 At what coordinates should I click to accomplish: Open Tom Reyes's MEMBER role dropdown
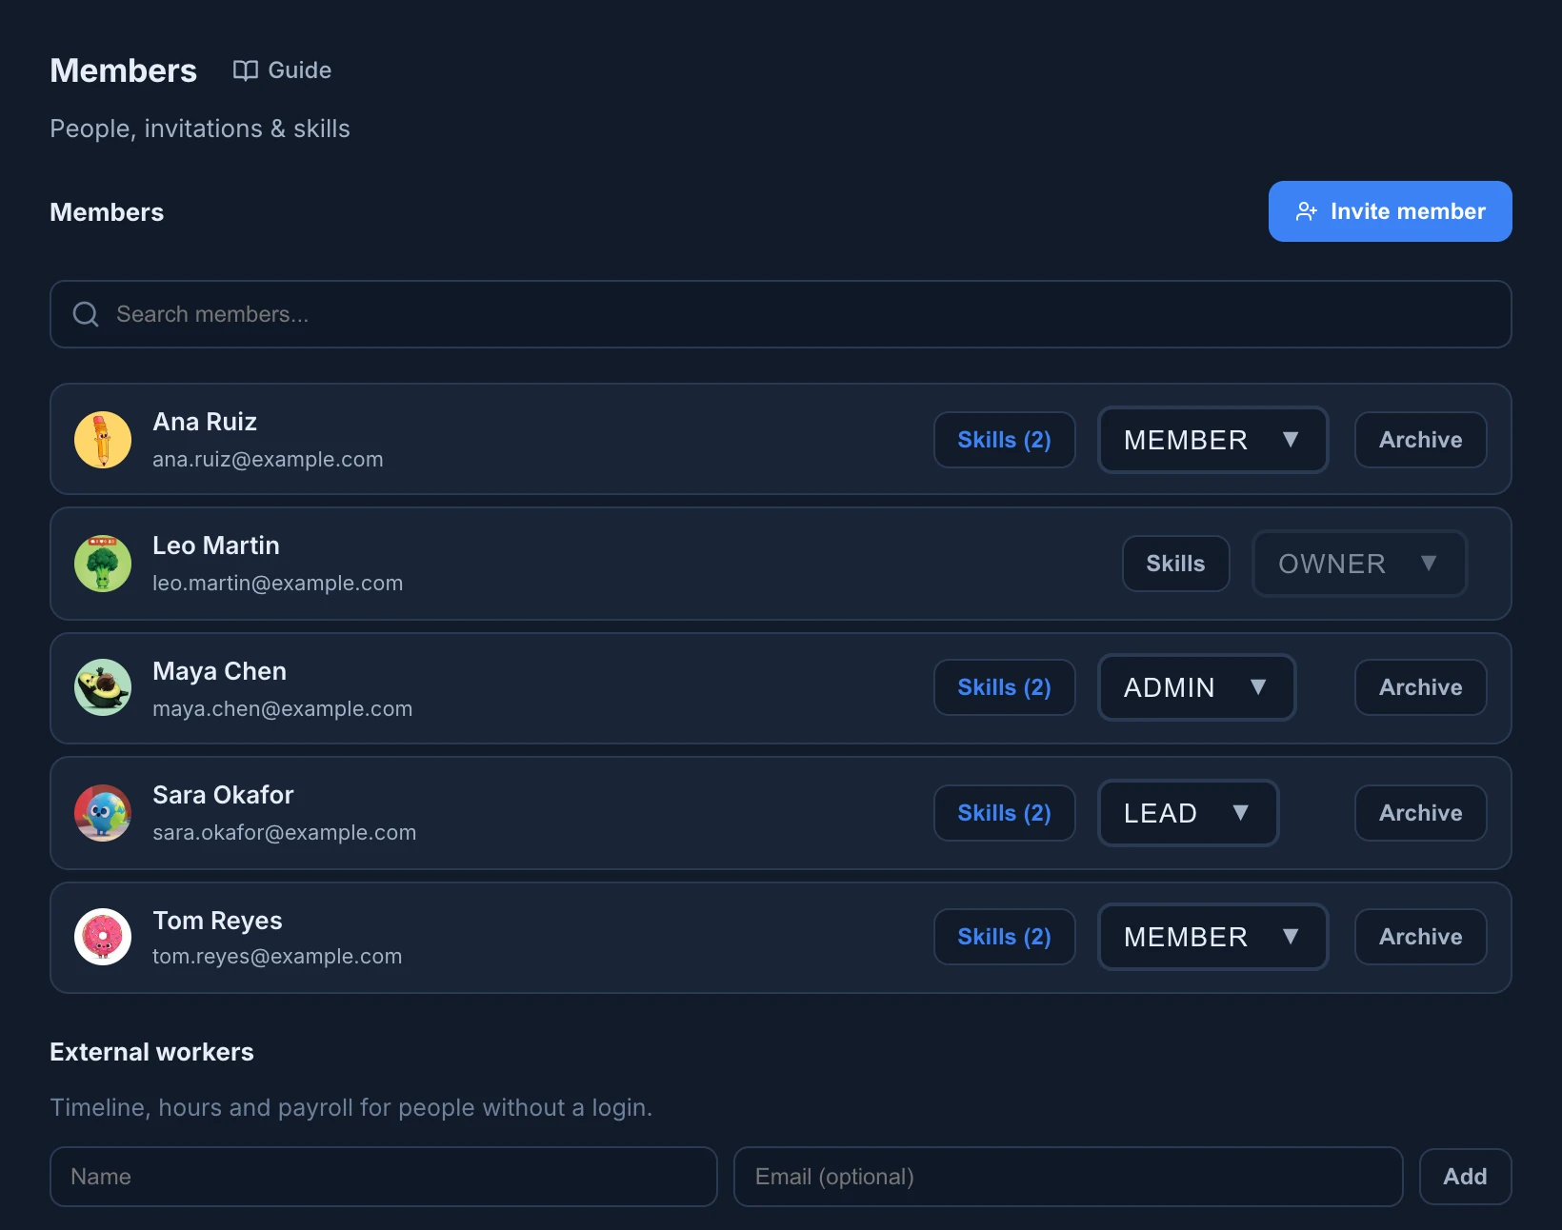(x=1213, y=937)
